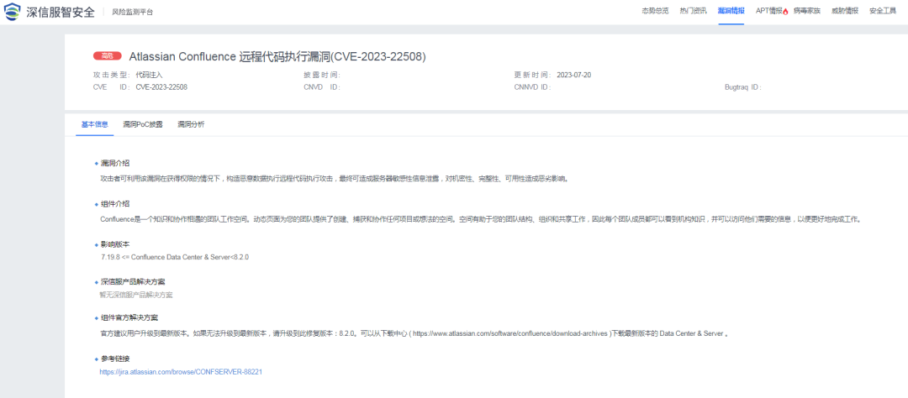Open the 威胁情报 menu item

[x=845, y=11]
